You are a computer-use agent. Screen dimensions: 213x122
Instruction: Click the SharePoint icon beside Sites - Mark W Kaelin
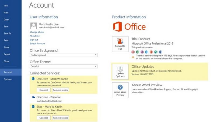pyautogui.click(x=33, y=106)
